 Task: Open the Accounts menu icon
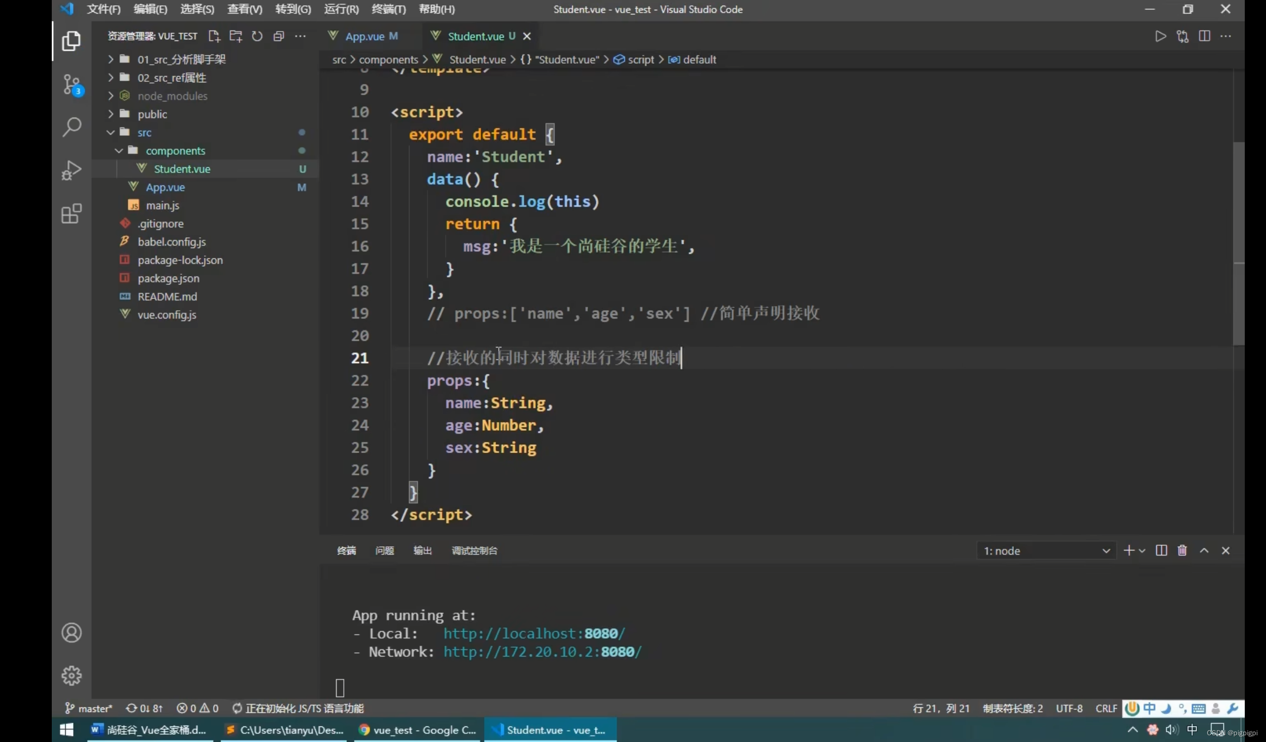click(71, 632)
